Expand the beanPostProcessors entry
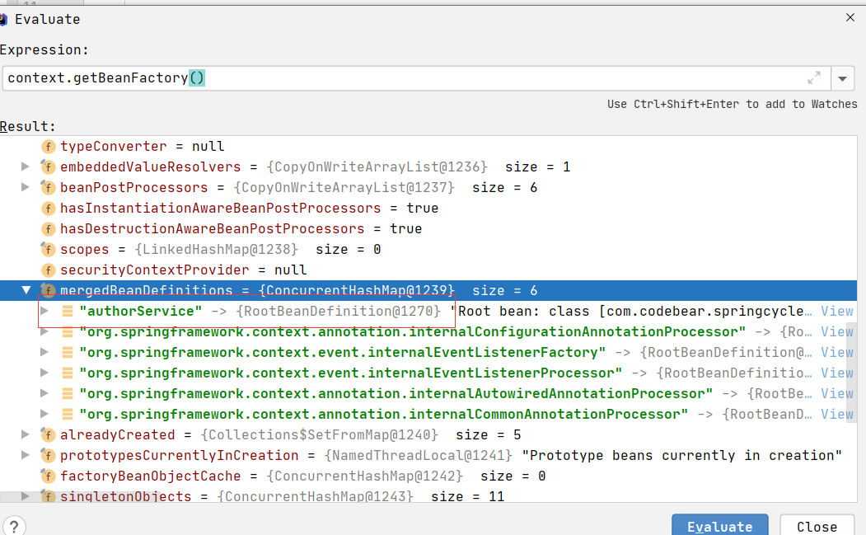Image resolution: width=866 pixels, height=535 pixels. [x=26, y=187]
